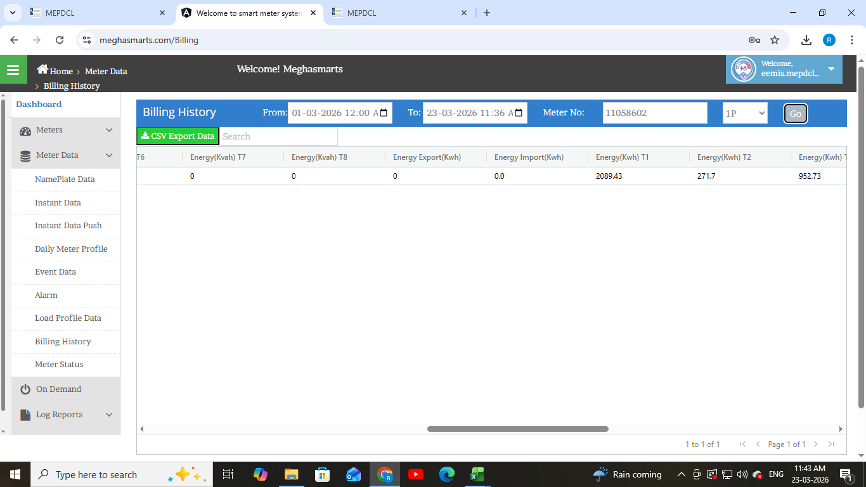Launch Excel from the taskbar
Viewport: 866px width, 487px height.
pos(477,474)
